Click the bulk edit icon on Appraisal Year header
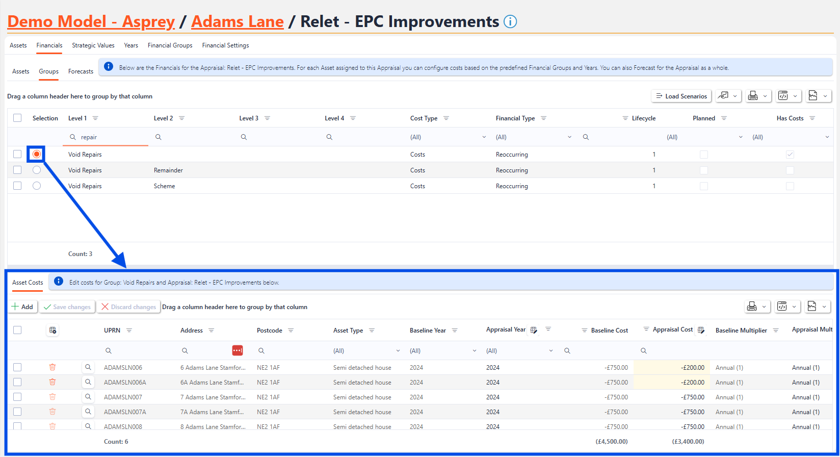The height and width of the screenshot is (457, 840). [x=534, y=330]
